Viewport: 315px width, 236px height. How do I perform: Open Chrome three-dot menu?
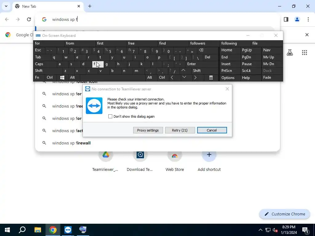308,19
